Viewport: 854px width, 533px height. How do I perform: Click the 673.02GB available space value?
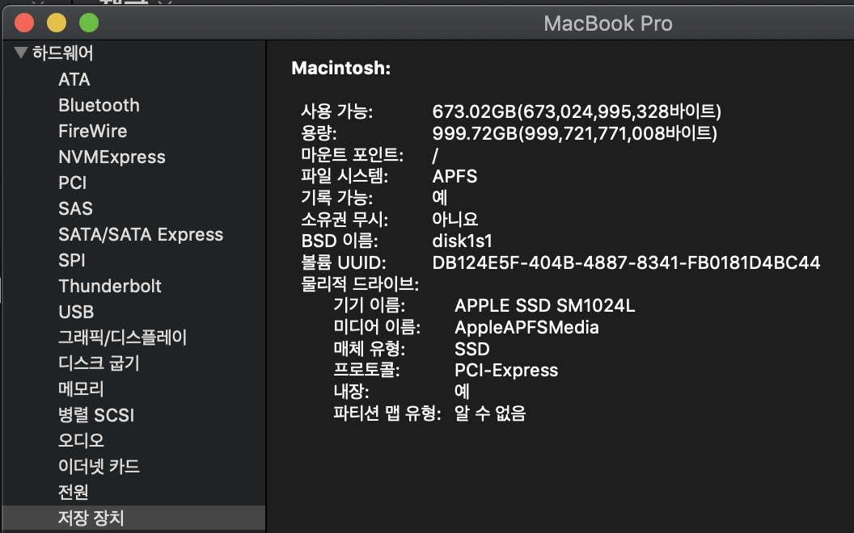(577, 111)
